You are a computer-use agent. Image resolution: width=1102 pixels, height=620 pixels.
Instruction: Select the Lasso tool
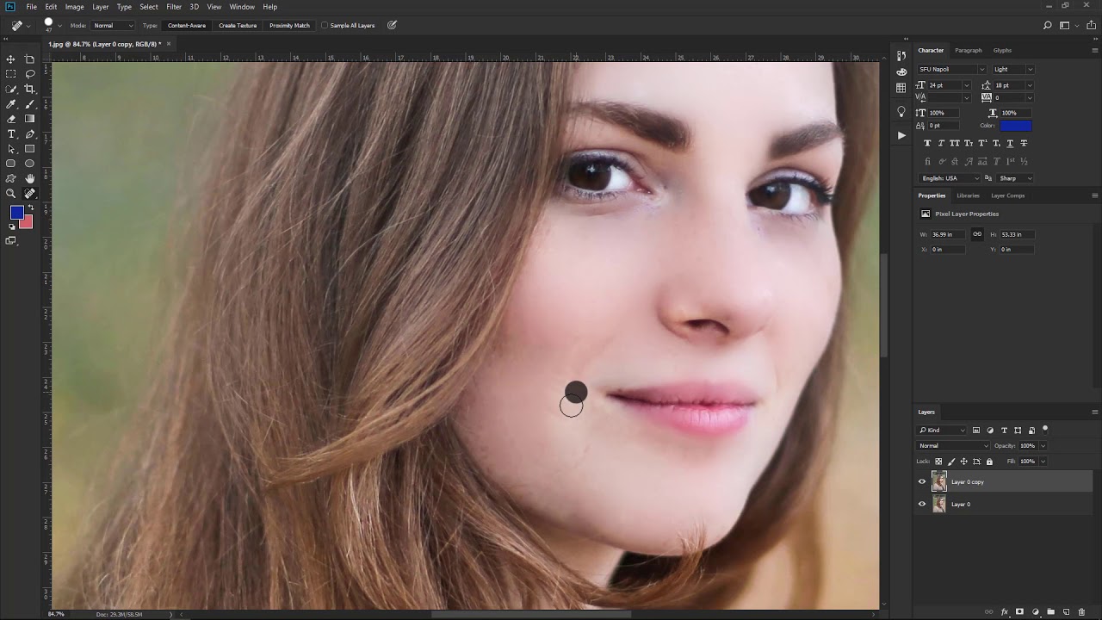pos(30,74)
